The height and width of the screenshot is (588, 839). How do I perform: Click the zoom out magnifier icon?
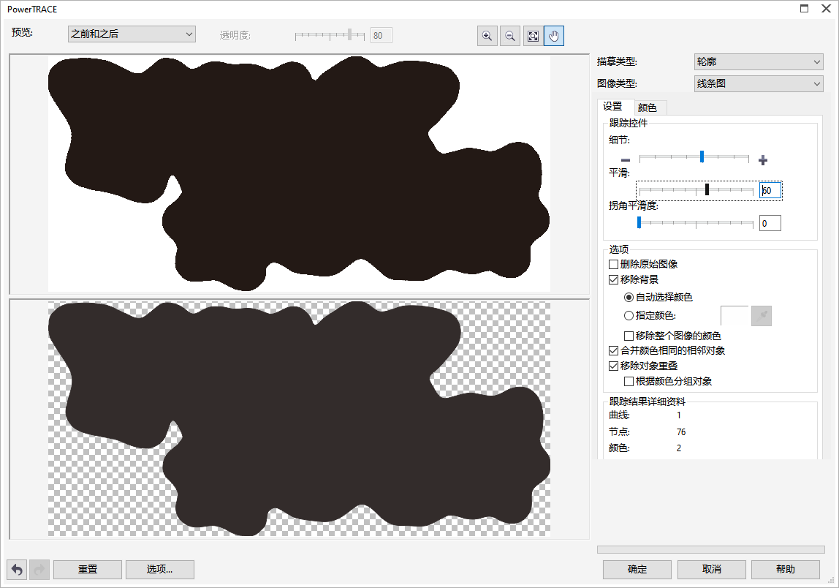click(x=510, y=37)
